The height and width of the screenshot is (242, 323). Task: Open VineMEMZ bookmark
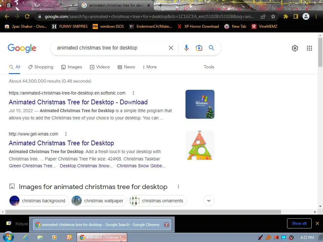tap(264, 26)
